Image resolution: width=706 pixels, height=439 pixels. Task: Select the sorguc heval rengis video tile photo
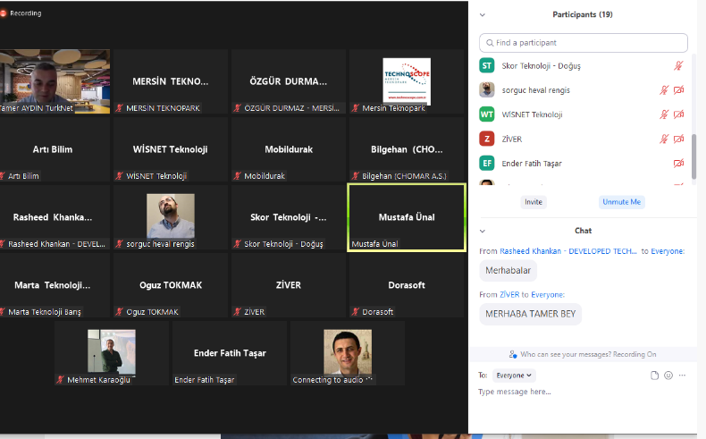coord(171,217)
